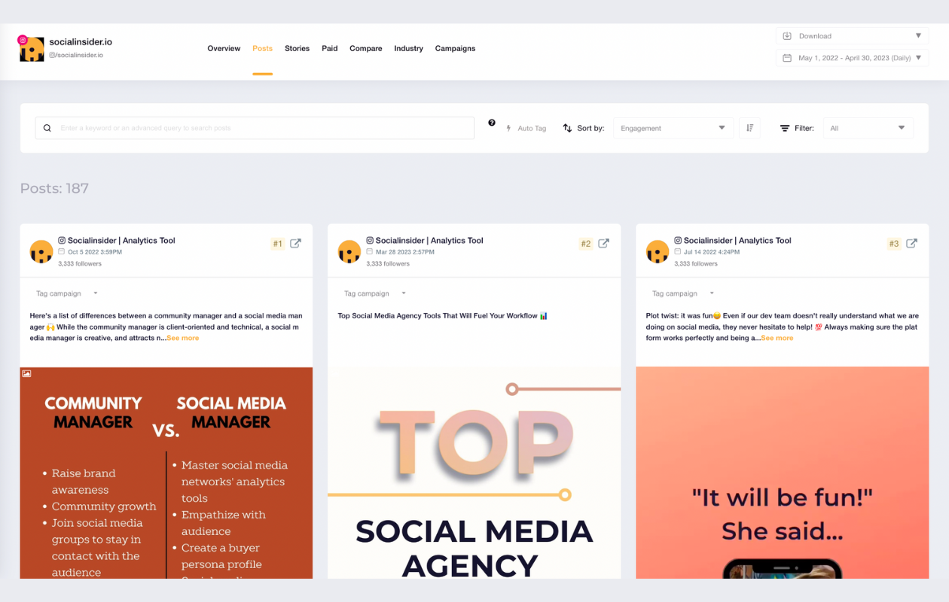Open the Campaigns tab
This screenshot has height=602, width=949.
[x=455, y=48]
